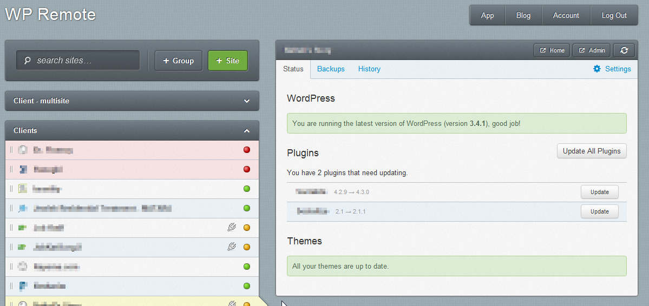The image size is (649, 306).
Task: Click the magnifier icon in search box
Action: pyautogui.click(x=27, y=61)
